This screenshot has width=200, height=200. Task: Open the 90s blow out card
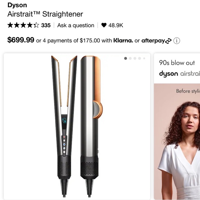(177, 126)
